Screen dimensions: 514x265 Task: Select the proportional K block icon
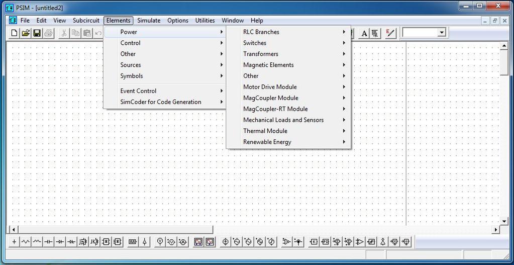(x=314, y=242)
